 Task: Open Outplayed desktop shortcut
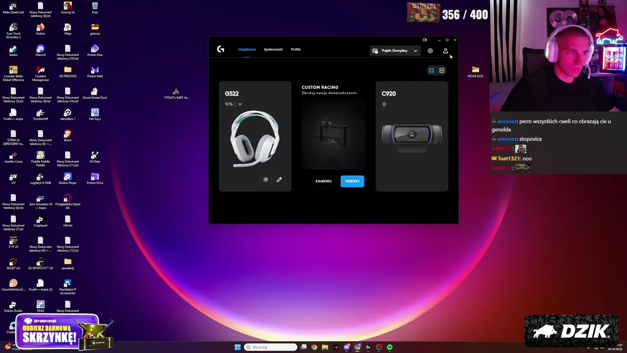40,221
